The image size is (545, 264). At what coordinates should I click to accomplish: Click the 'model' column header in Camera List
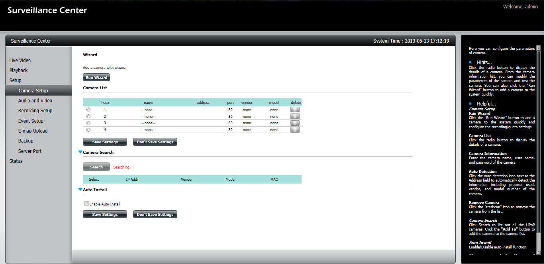[x=274, y=103]
